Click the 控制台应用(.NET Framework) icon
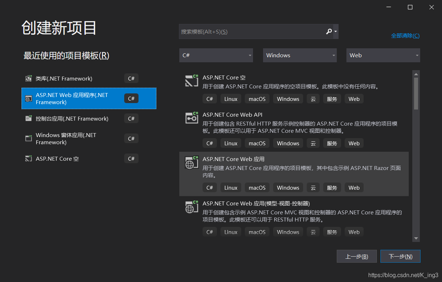Viewport: 442px width, 282px height. [29, 118]
